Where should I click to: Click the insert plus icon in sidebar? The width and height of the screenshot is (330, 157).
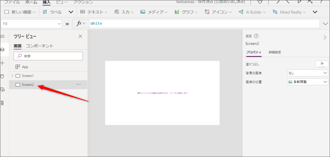point(2,63)
